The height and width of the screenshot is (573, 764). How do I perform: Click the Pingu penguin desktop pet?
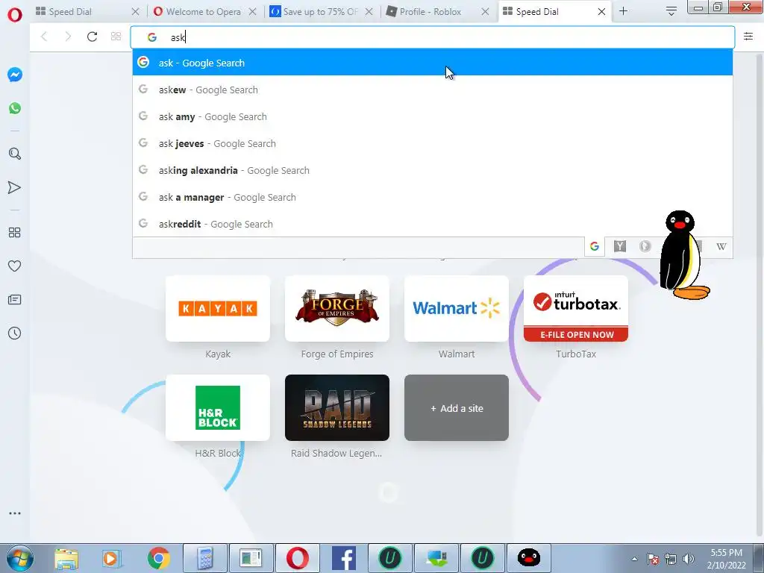[683, 254]
